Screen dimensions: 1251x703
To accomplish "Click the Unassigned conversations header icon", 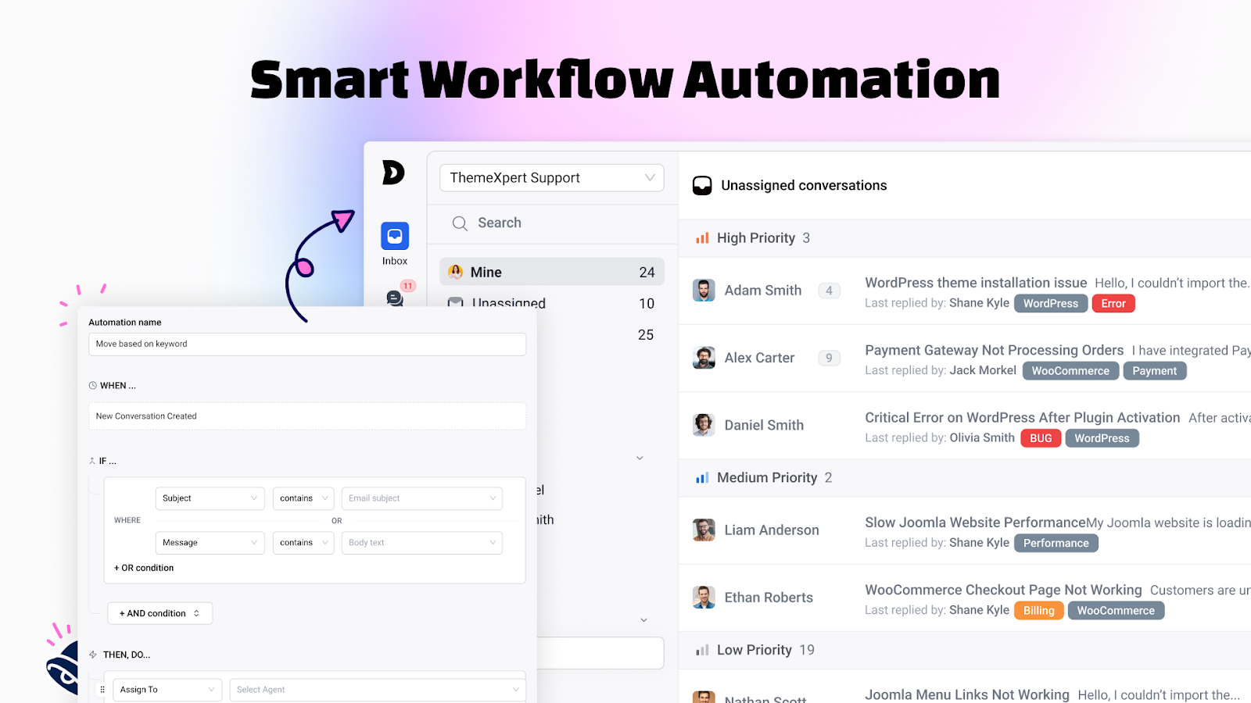I will tap(701, 185).
